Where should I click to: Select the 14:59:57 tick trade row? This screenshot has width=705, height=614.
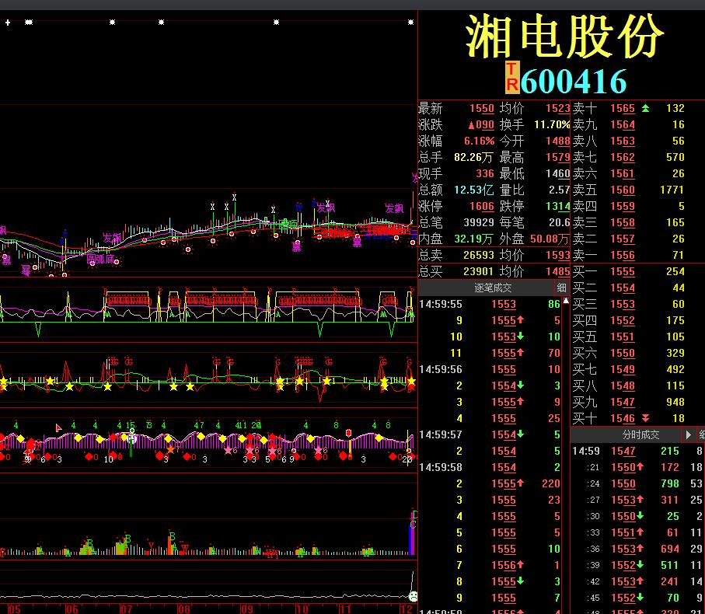[490, 434]
